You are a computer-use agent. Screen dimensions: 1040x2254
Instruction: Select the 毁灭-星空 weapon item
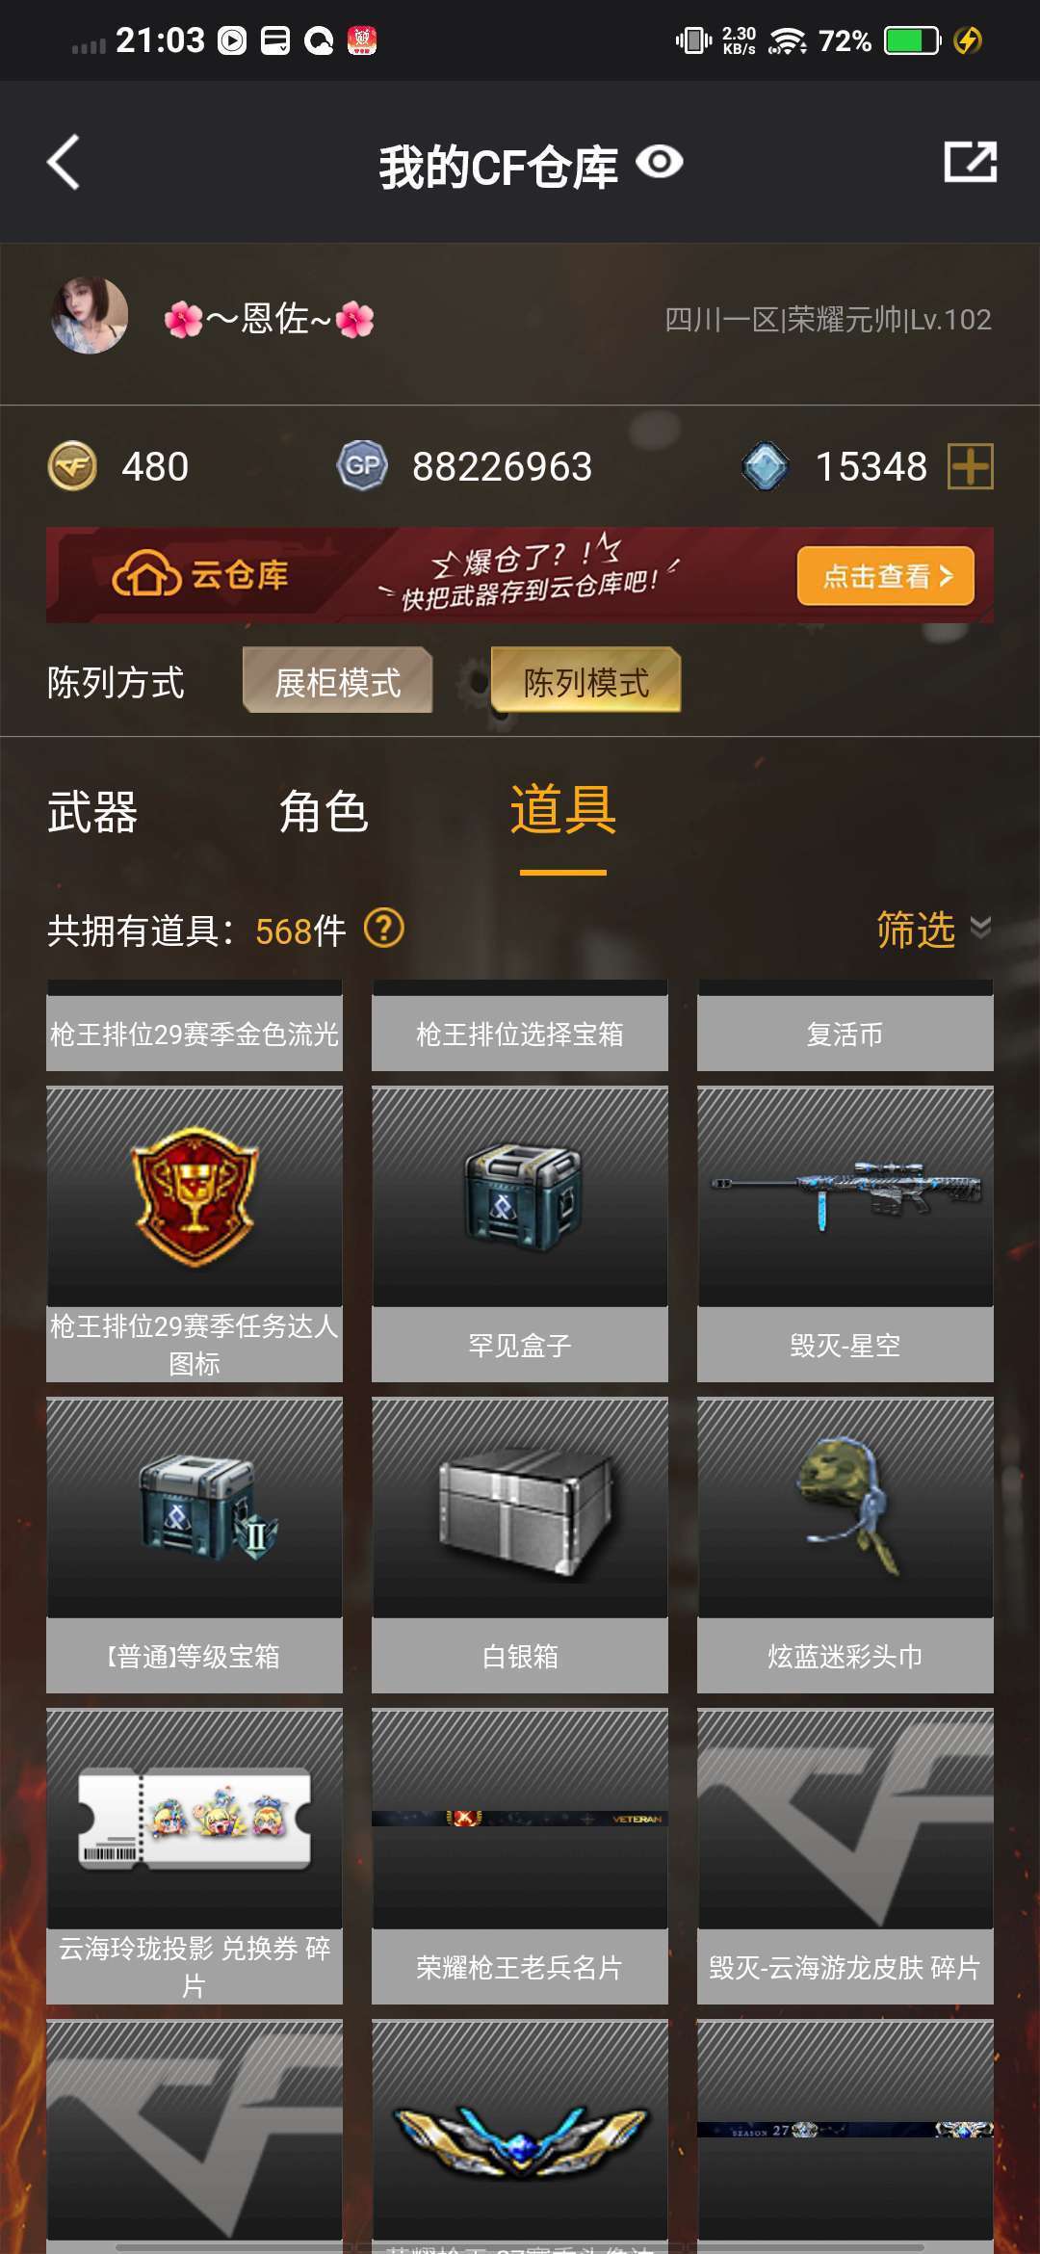(x=845, y=1234)
